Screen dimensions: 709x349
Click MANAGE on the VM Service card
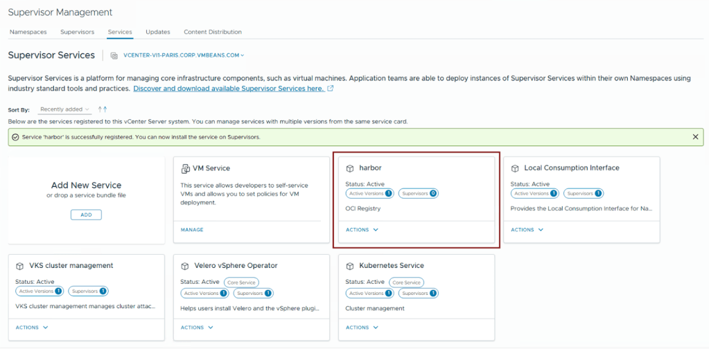pos(192,230)
